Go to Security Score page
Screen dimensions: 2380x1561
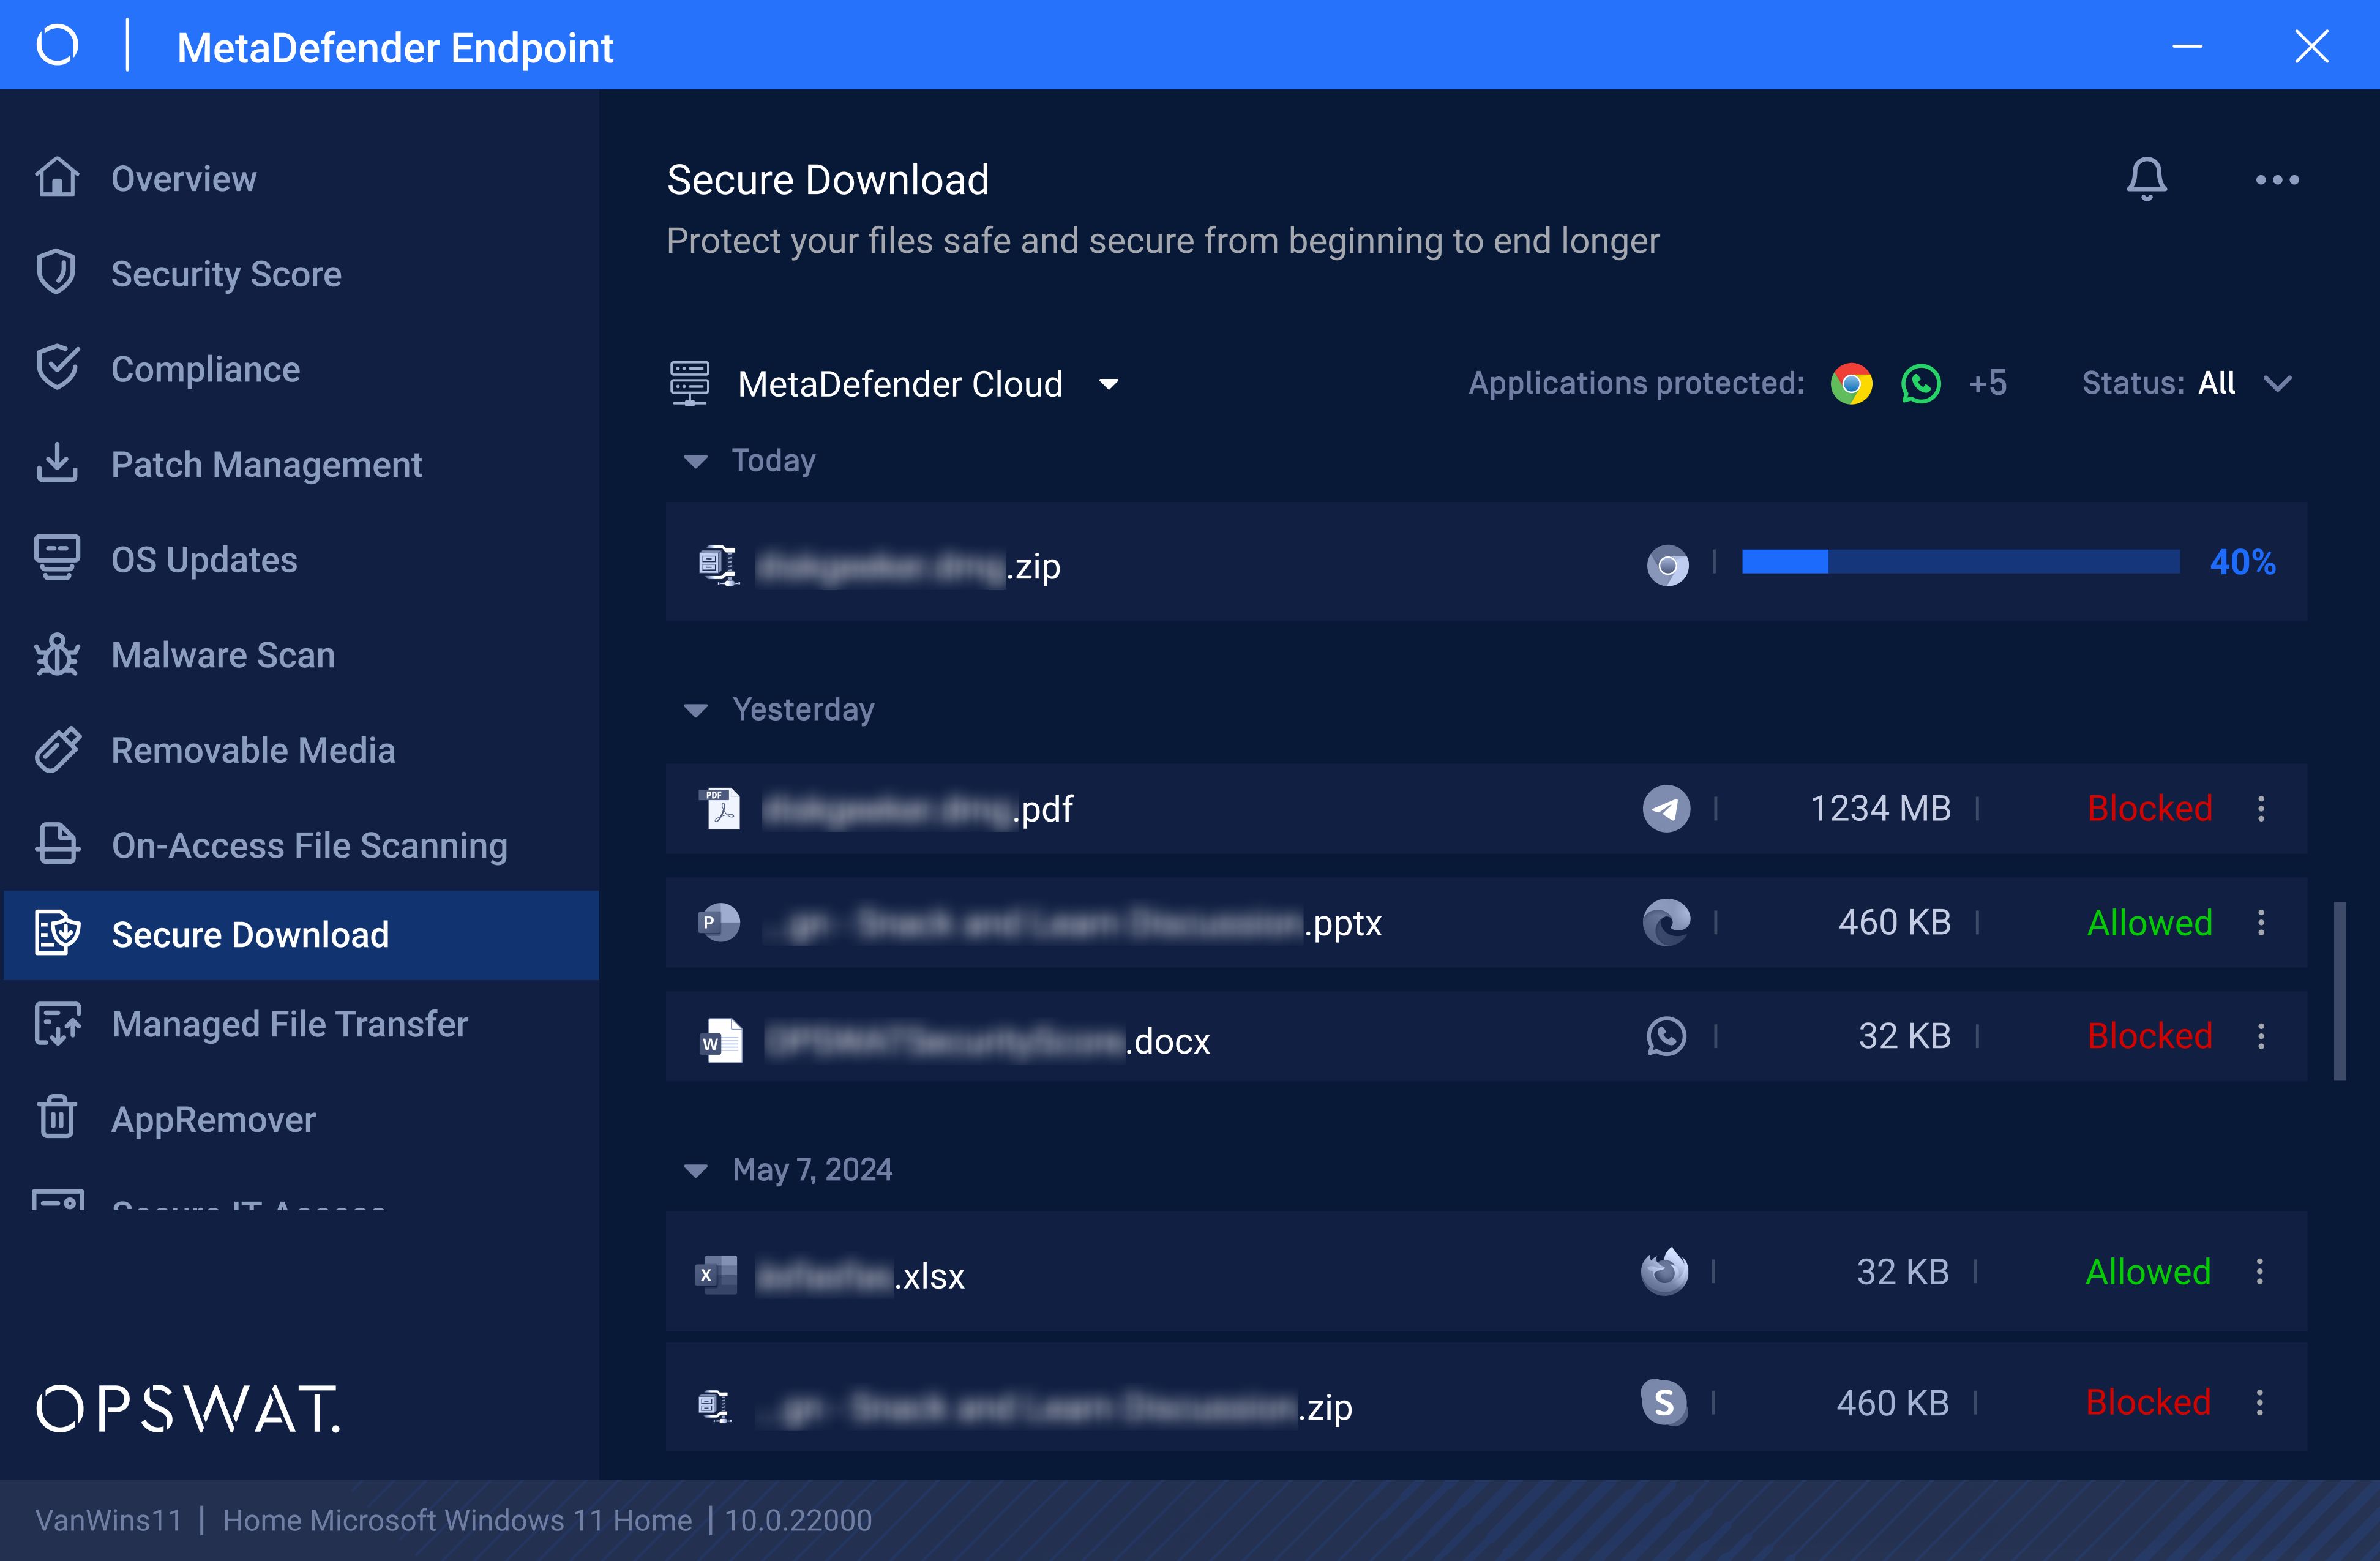226,274
